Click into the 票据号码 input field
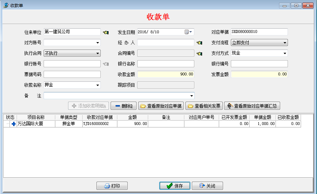This screenshot has height=194, width=317. pos(72,74)
